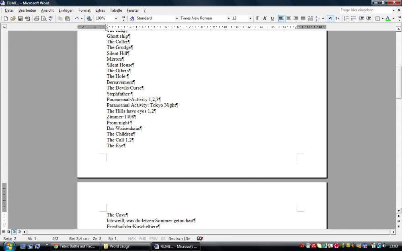Open the font color dropdown arrow
This screenshot has height=251, width=402.
point(393,18)
